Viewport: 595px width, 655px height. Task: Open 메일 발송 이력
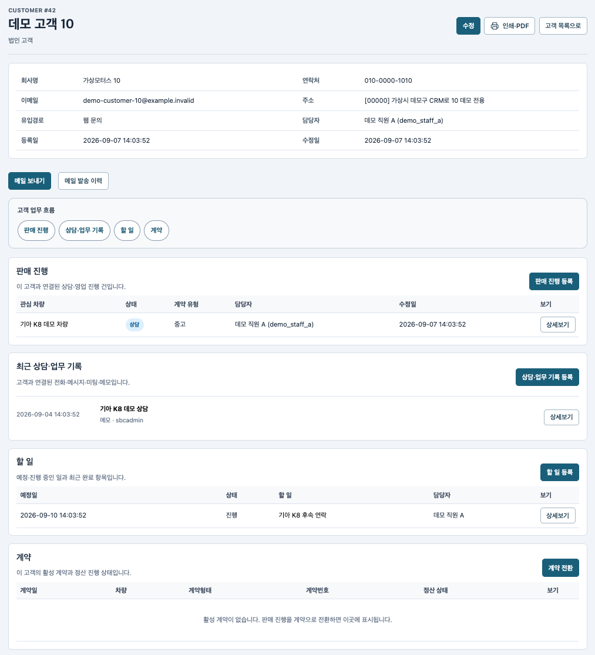click(x=83, y=181)
